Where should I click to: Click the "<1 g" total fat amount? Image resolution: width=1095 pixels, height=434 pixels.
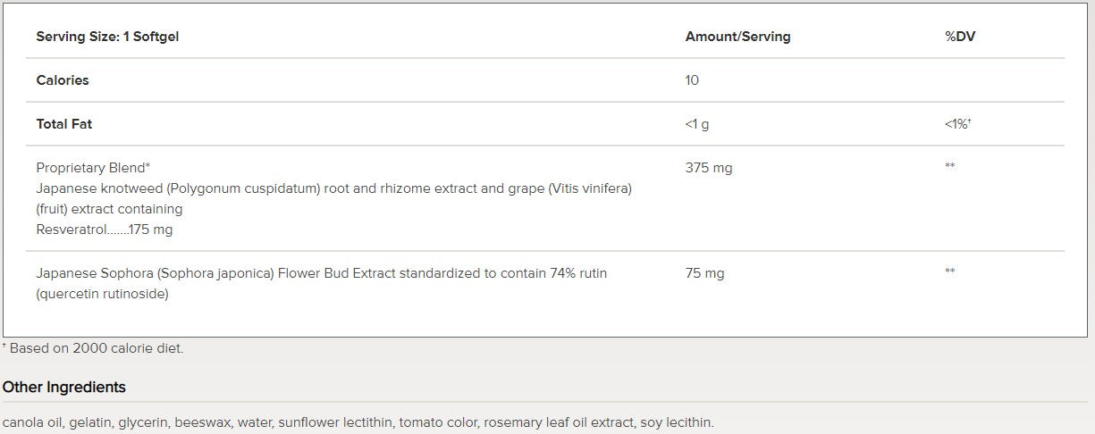(697, 124)
